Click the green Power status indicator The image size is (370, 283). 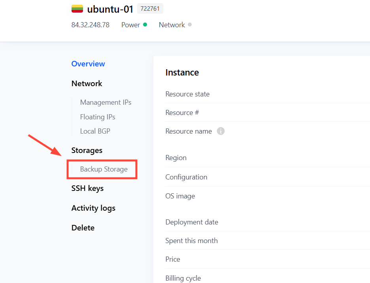[x=144, y=25]
